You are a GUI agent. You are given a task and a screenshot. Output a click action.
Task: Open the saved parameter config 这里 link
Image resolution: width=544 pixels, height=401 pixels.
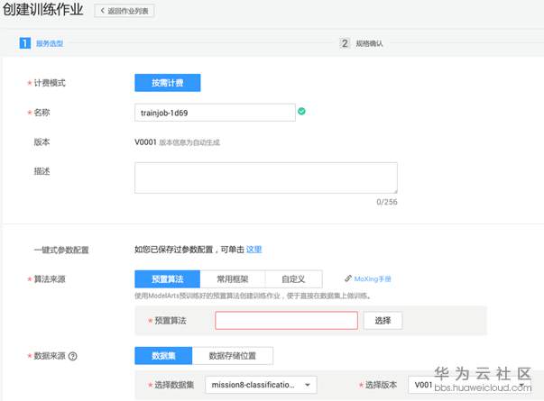tap(254, 250)
